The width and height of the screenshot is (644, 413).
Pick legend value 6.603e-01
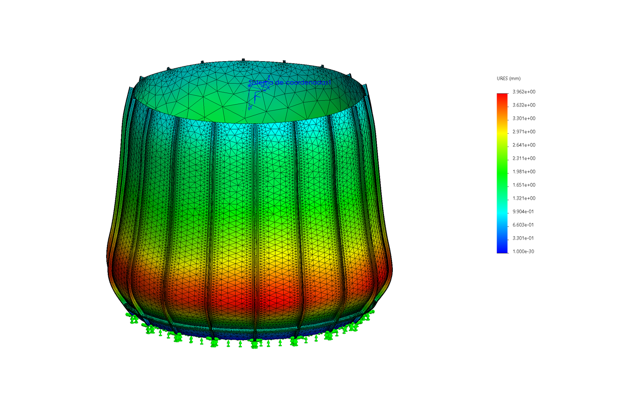tap(523, 225)
